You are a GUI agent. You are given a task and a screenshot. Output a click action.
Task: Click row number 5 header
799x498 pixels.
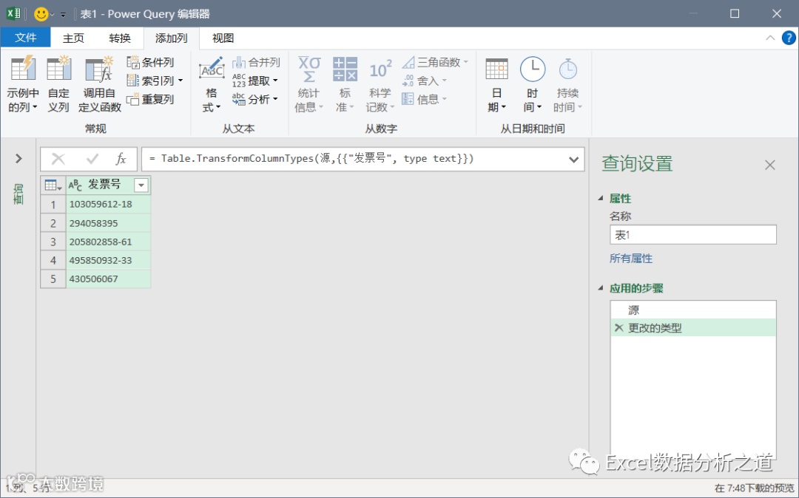(53, 279)
